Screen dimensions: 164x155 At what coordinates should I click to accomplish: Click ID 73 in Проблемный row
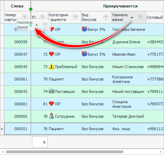coord(45,67)
